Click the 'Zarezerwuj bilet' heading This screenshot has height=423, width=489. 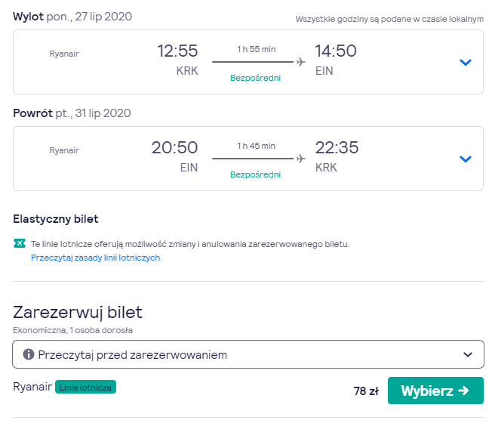[78, 312]
